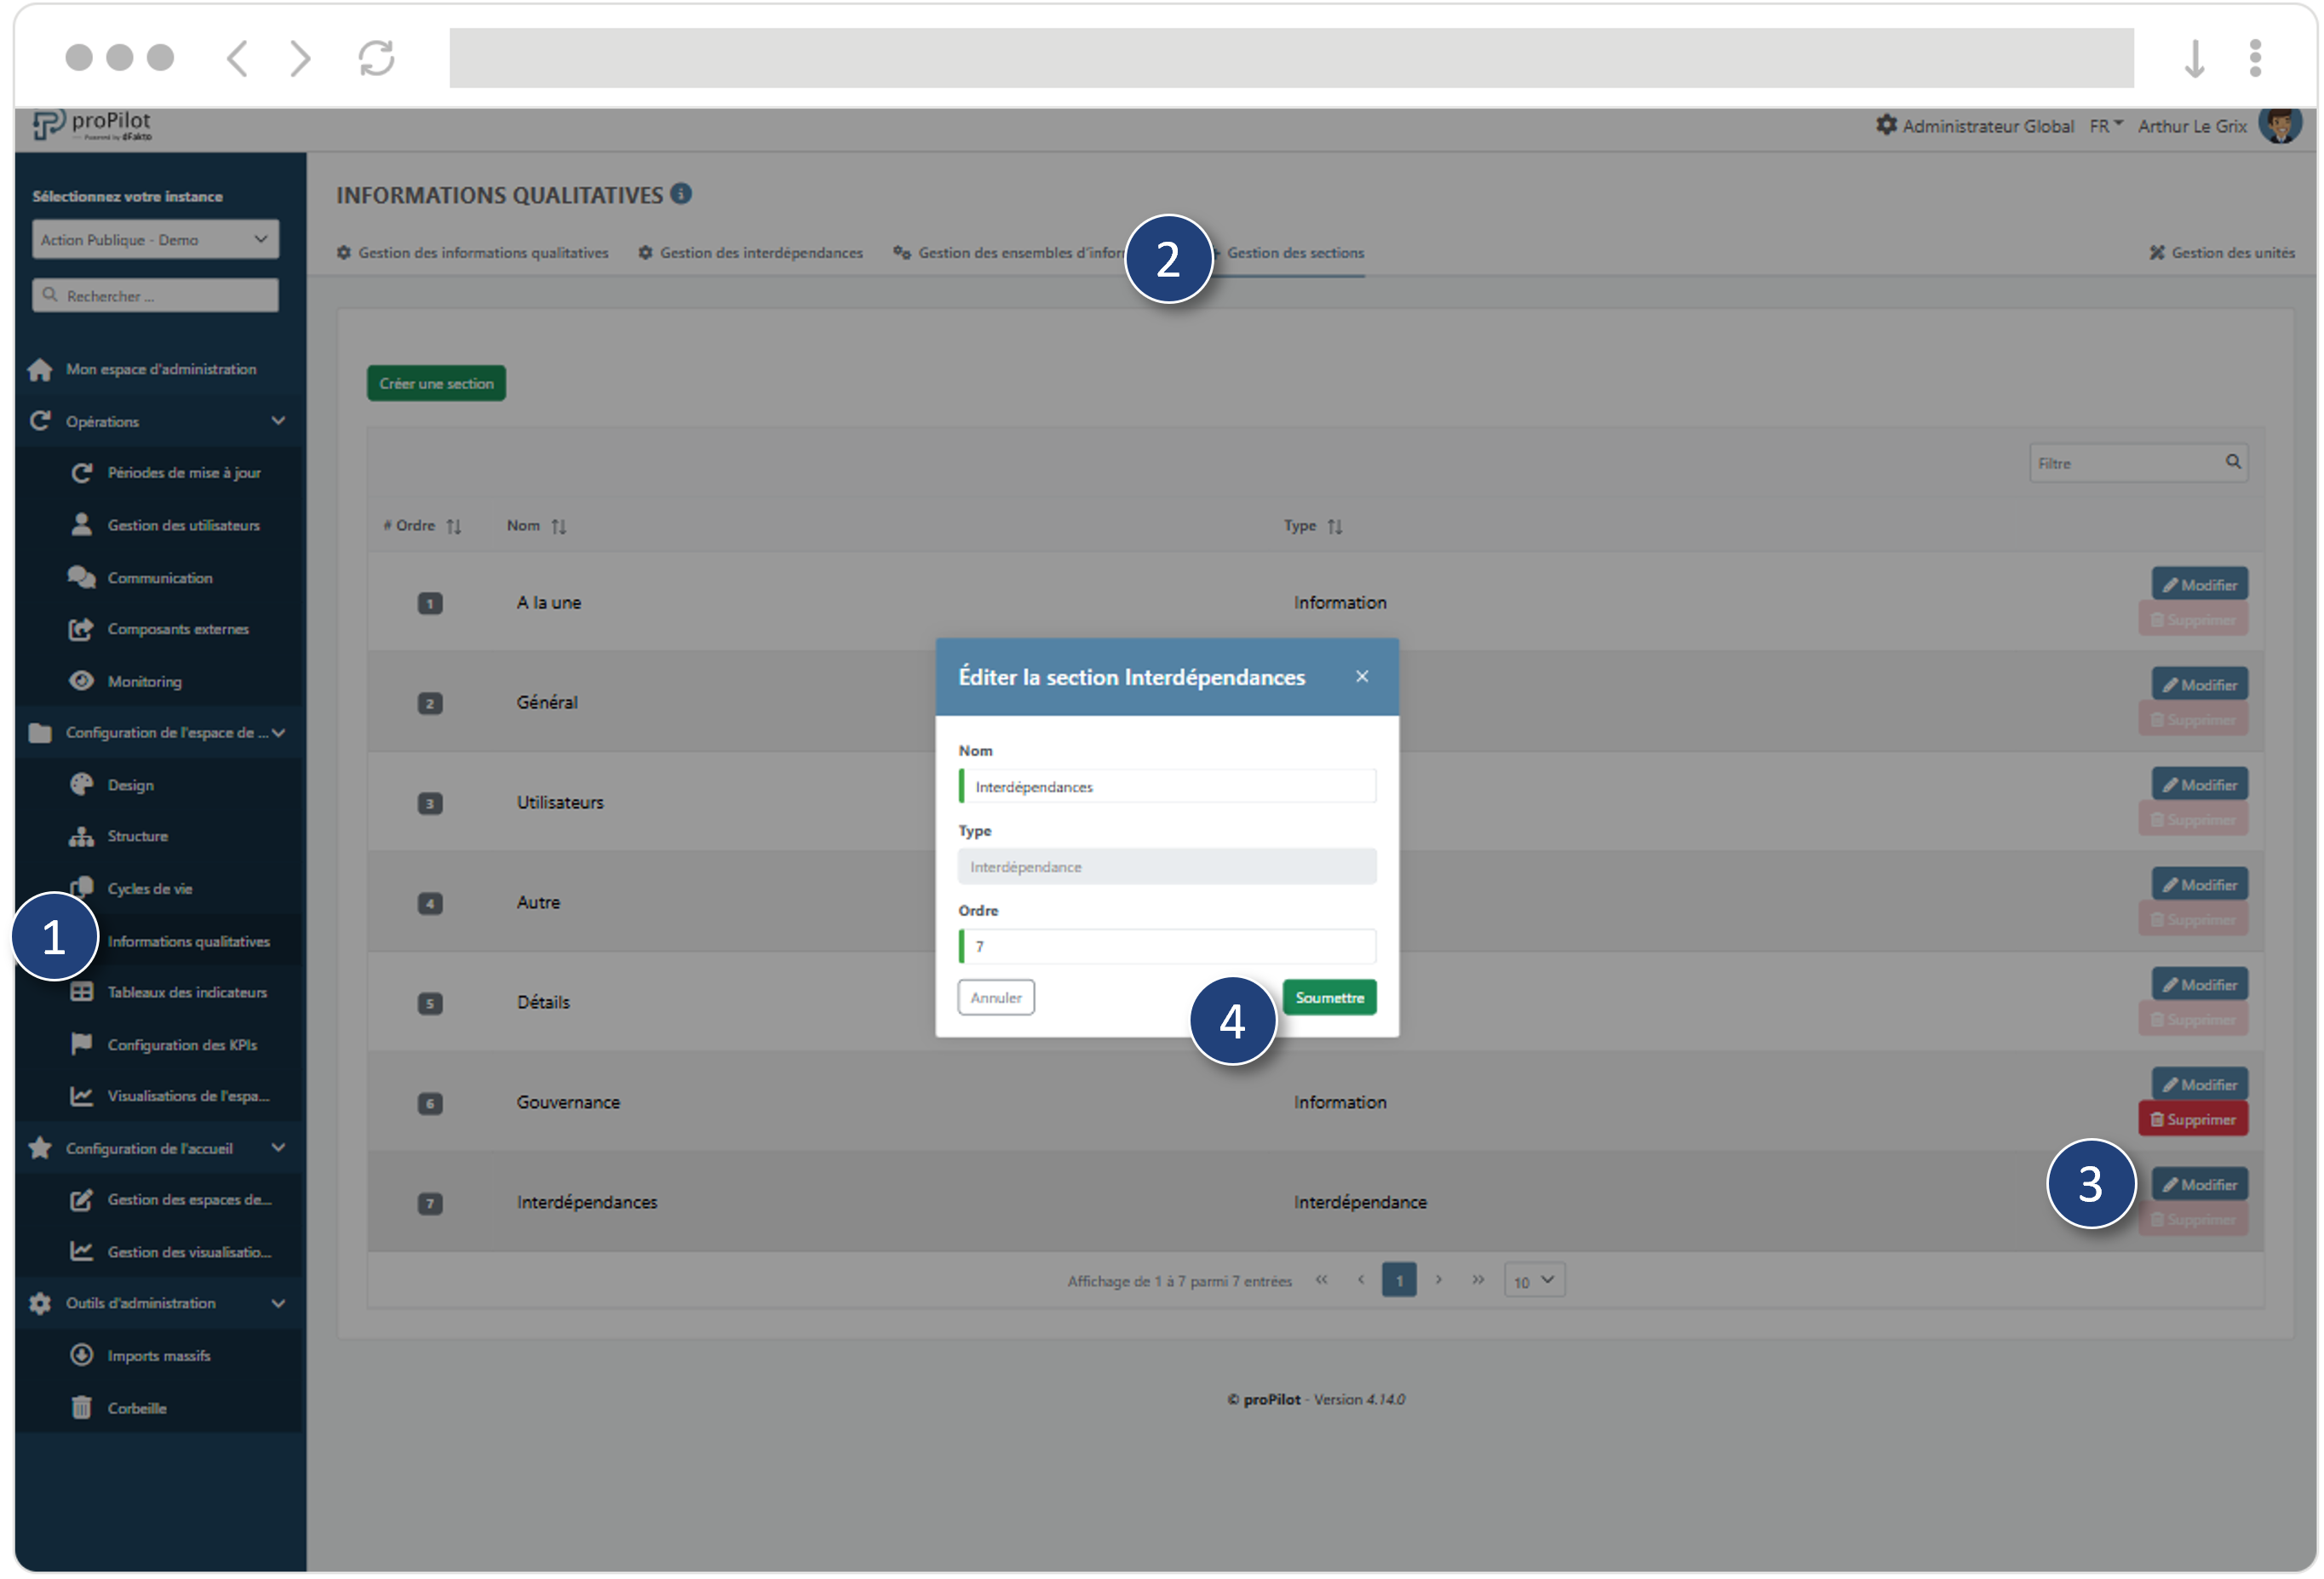This screenshot has width=2324, height=1579.
Task: Collapse the Opérations sidebar section
Action: point(278,420)
